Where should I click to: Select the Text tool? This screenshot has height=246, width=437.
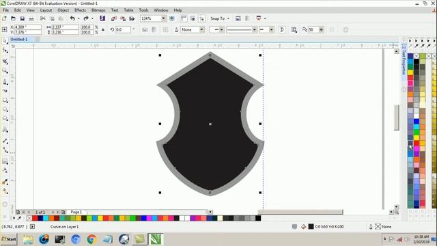5,130
